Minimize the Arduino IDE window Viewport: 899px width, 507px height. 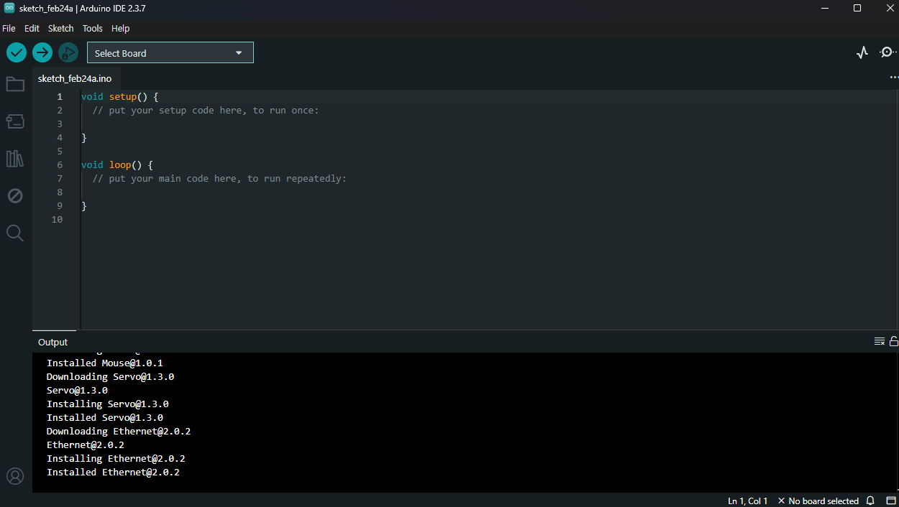824,8
